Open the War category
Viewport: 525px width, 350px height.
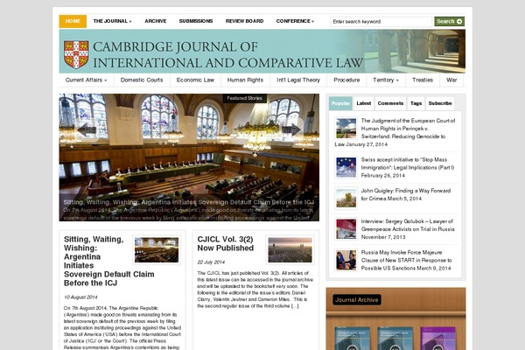click(451, 80)
